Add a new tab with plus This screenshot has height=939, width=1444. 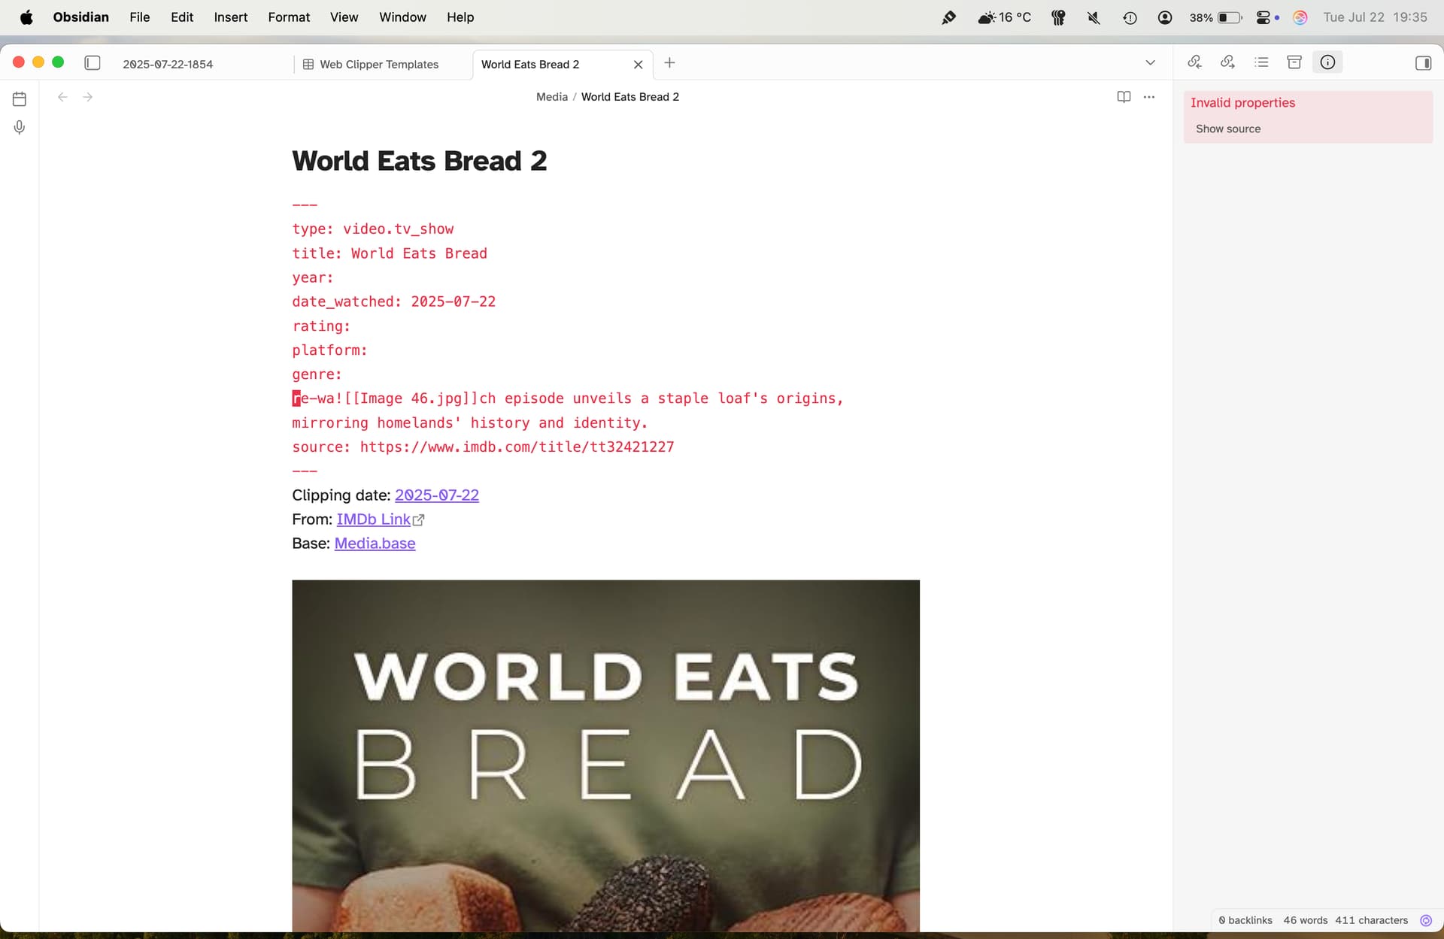coord(669,63)
